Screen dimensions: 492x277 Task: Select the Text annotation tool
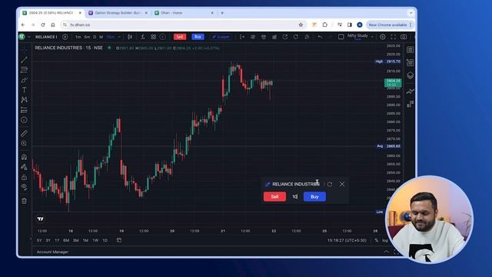(24, 90)
